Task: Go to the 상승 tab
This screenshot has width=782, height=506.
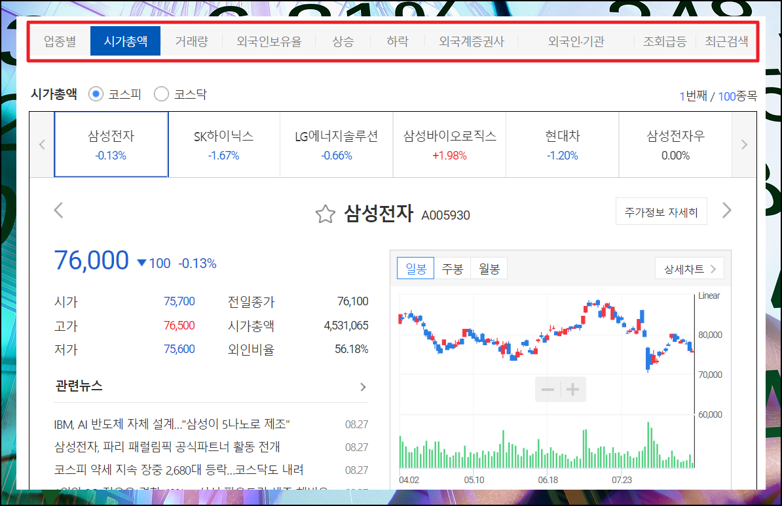Action: [343, 41]
